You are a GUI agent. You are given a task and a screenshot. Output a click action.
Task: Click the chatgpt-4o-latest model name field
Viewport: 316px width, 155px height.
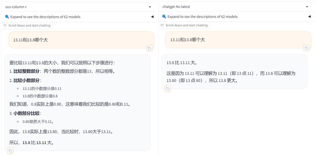click(x=231, y=7)
